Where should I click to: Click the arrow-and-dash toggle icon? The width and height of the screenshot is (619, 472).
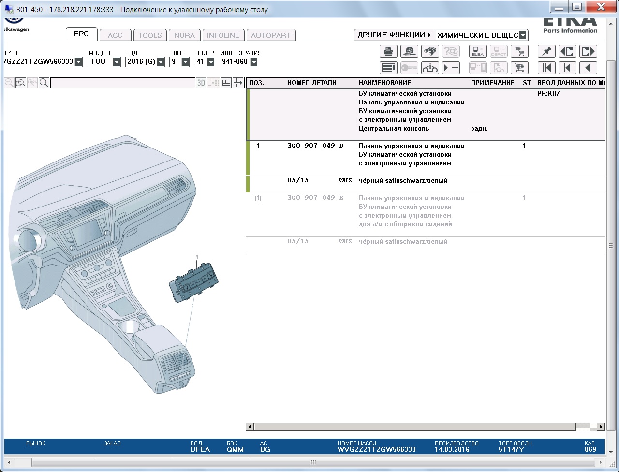pyautogui.click(x=451, y=68)
